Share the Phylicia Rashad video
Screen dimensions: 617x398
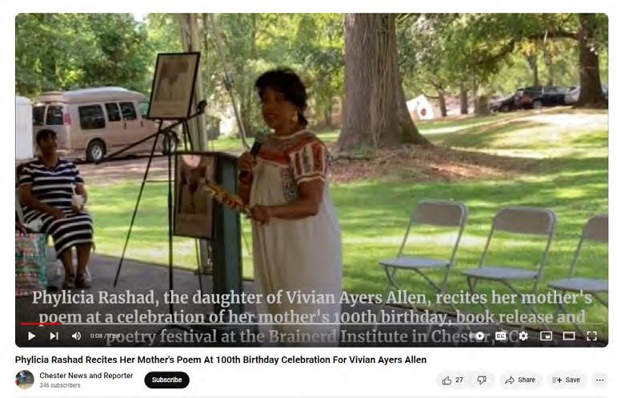(x=520, y=380)
